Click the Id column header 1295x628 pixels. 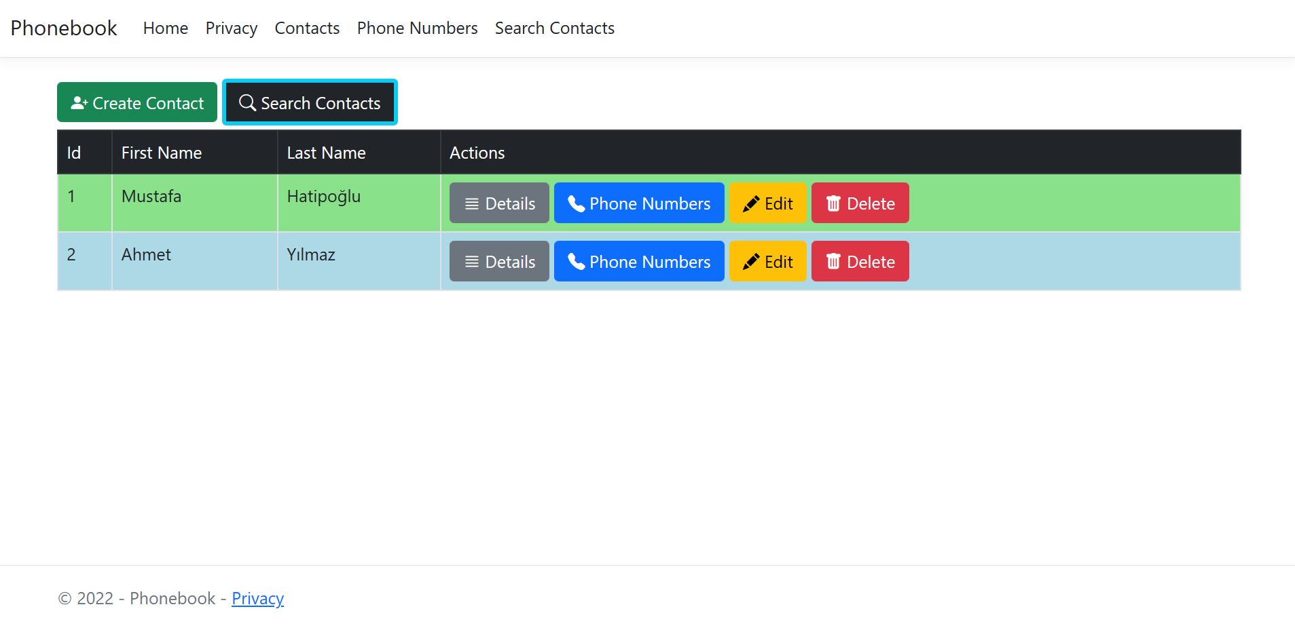click(85, 153)
